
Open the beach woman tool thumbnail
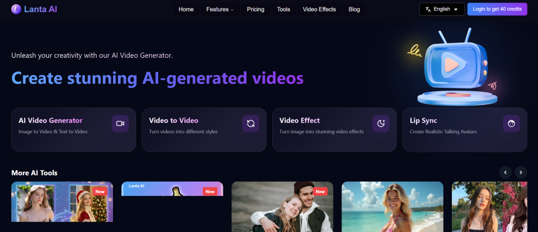[392, 207]
